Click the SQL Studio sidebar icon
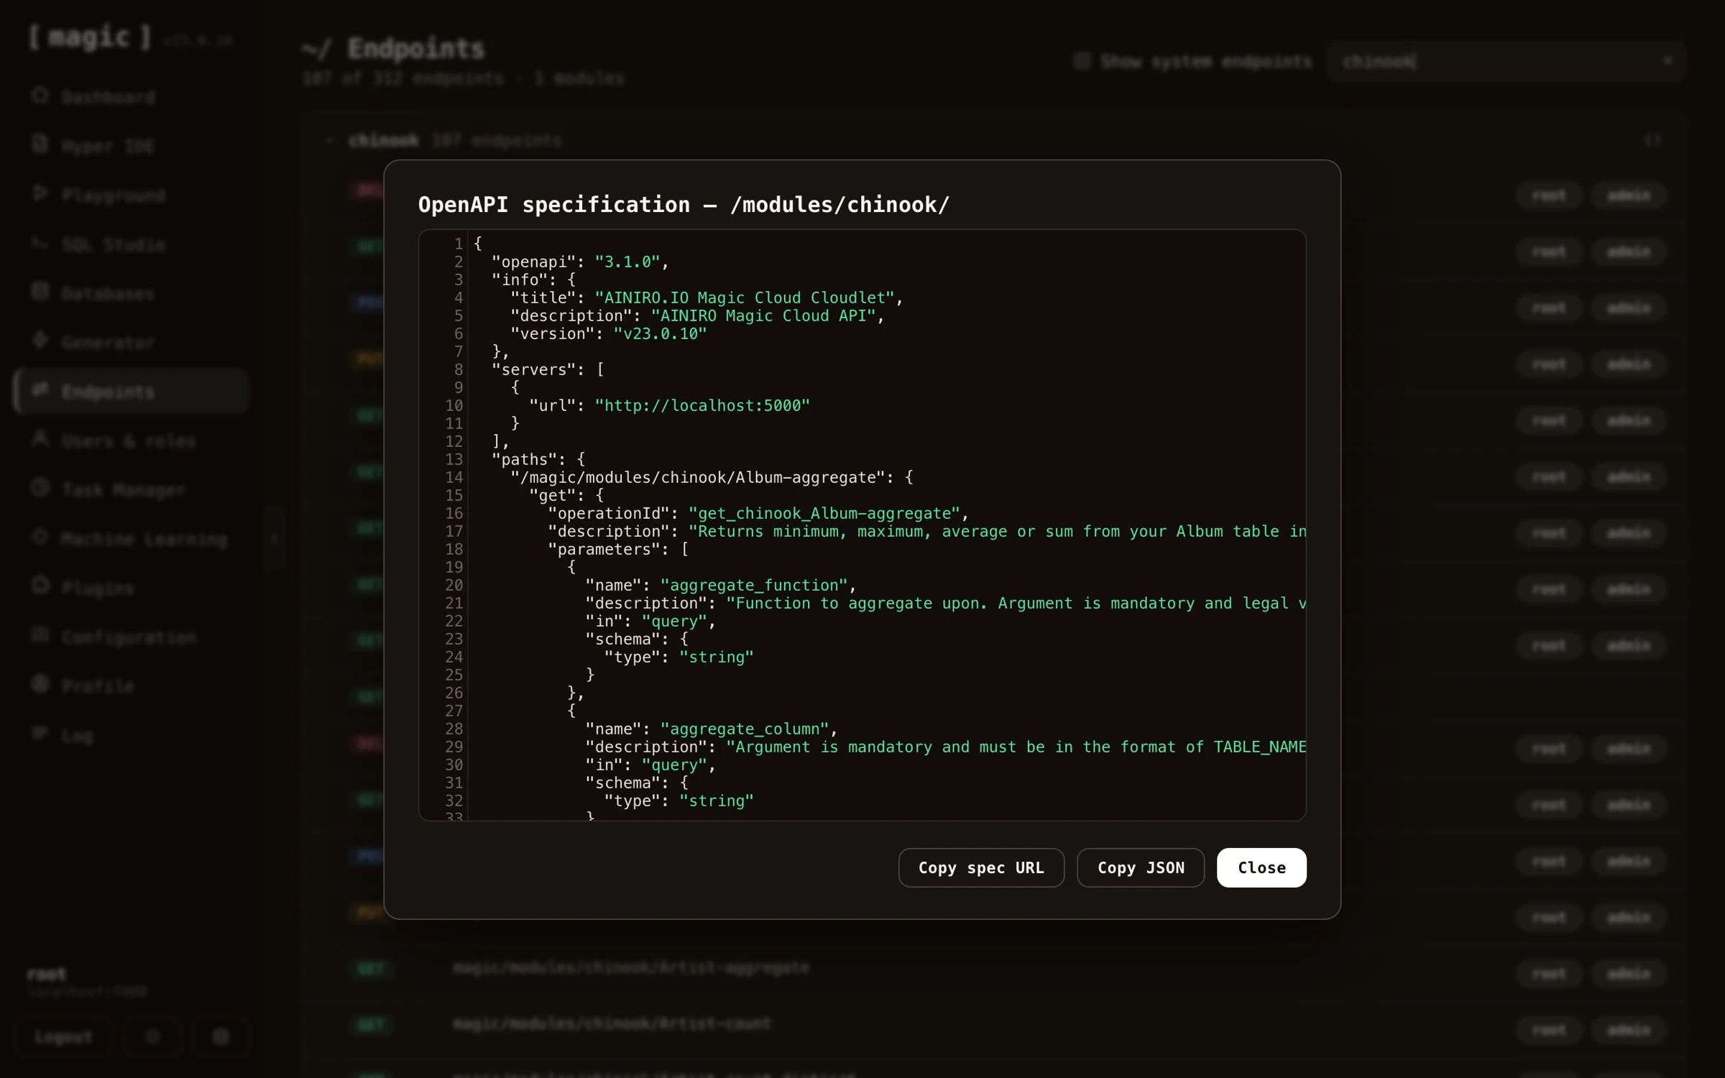This screenshot has width=1725, height=1078. click(x=40, y=243)
